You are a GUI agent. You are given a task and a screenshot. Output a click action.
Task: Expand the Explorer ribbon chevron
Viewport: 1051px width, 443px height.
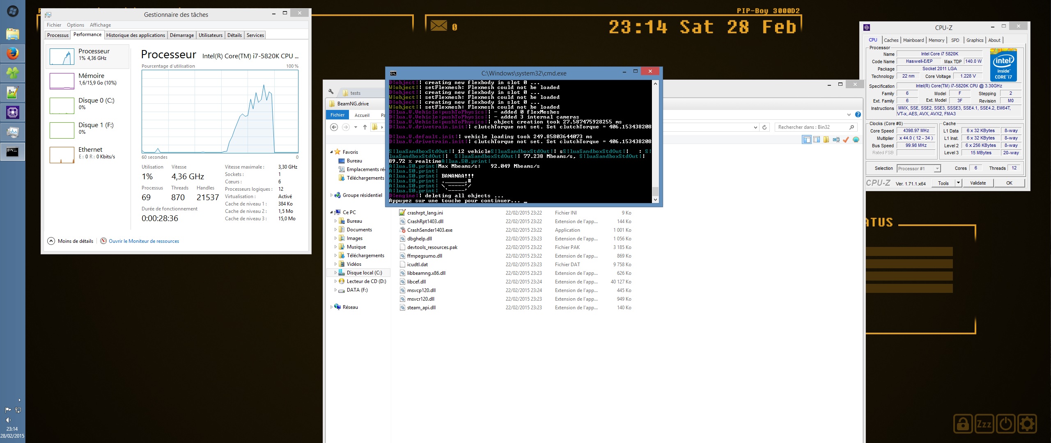tap(849, 115)
